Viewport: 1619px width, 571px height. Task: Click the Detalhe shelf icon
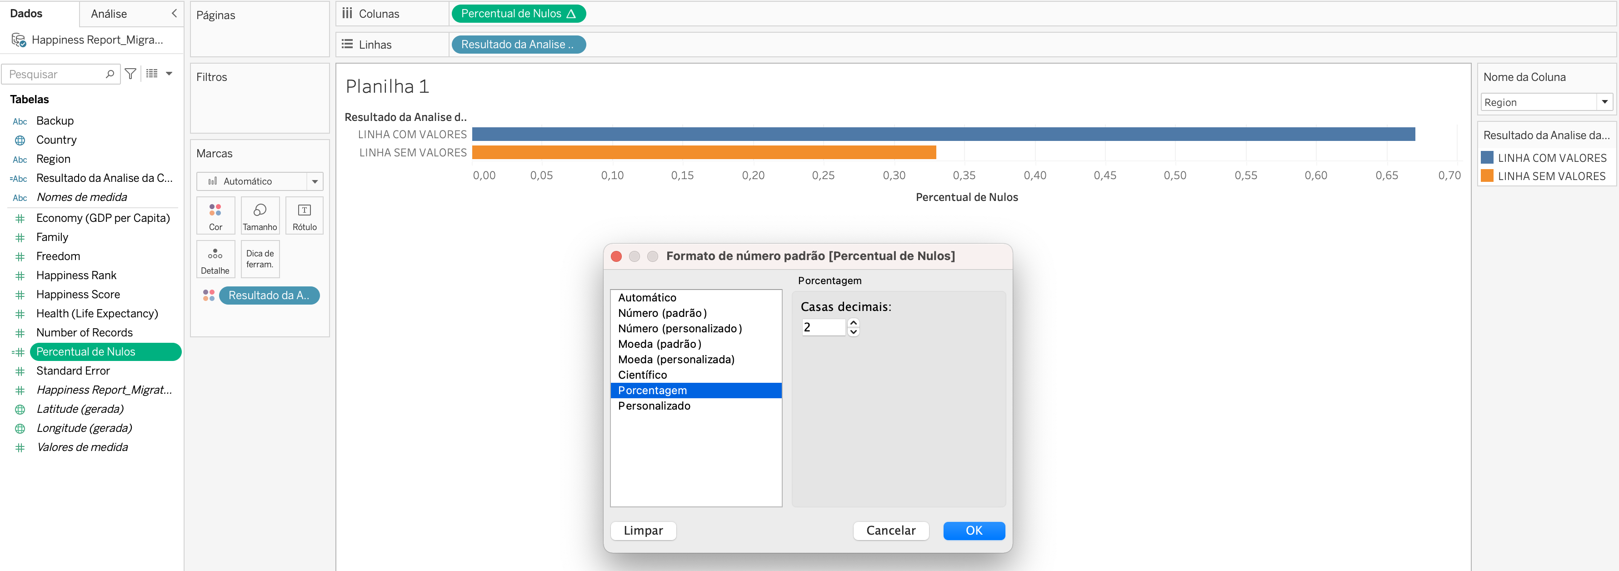coord(215,259)
